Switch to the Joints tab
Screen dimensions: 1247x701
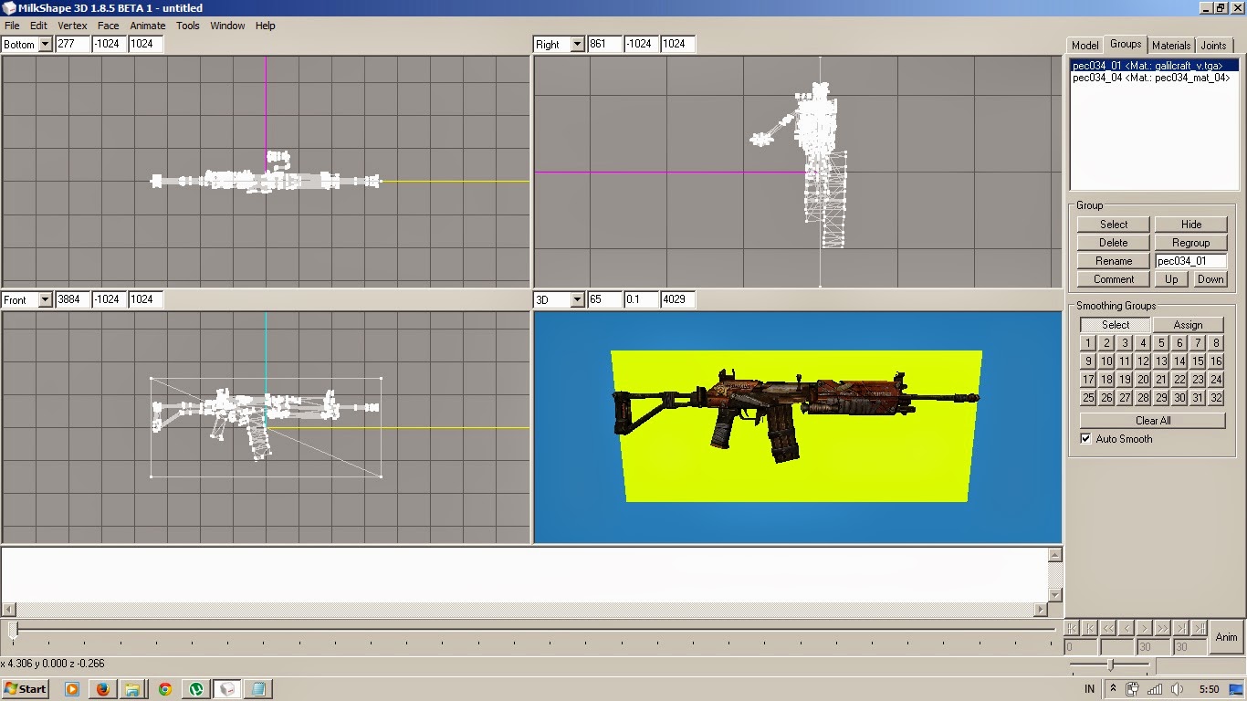1213,46
